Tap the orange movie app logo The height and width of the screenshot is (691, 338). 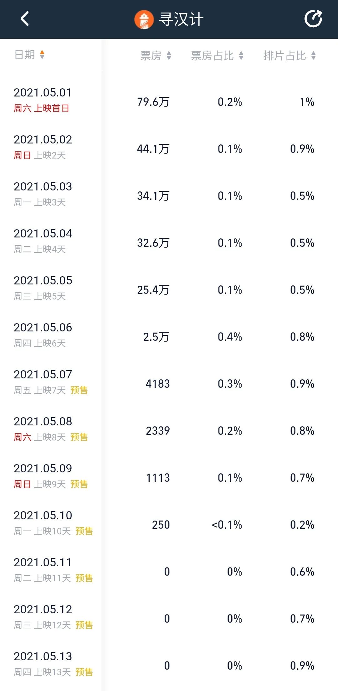coord(144,19)
